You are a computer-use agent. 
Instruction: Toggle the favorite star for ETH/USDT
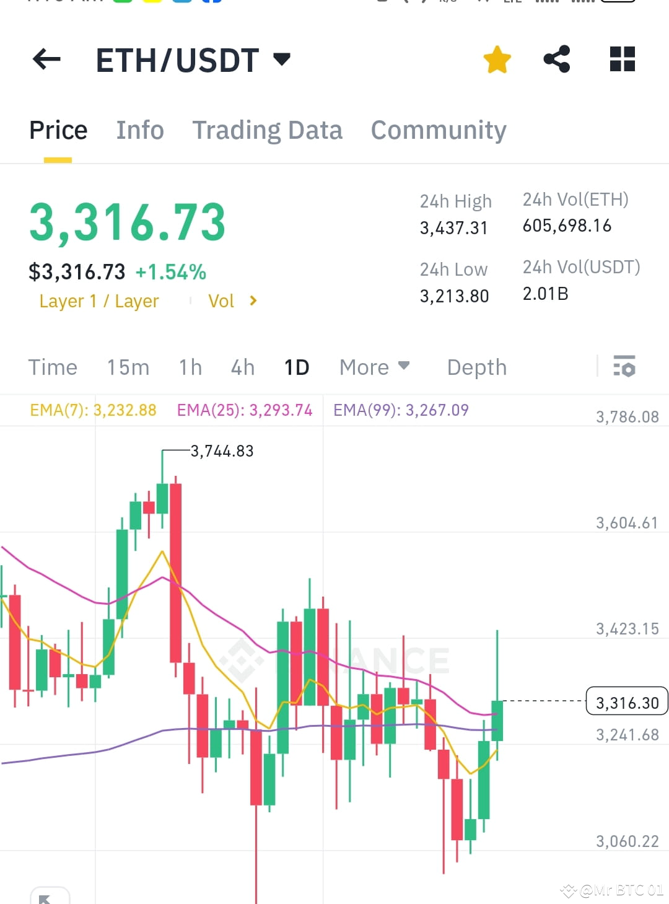click(x=497, y=59)
